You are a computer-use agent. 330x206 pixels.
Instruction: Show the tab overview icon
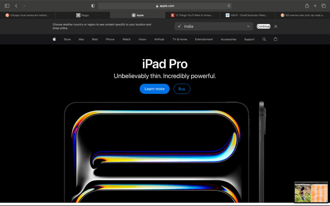tap(324, 6)
